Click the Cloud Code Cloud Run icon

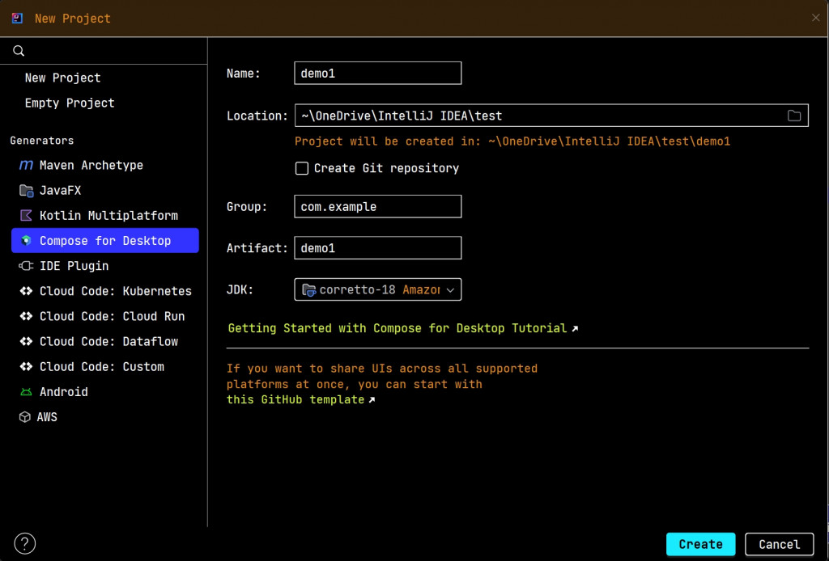point(26,316)
